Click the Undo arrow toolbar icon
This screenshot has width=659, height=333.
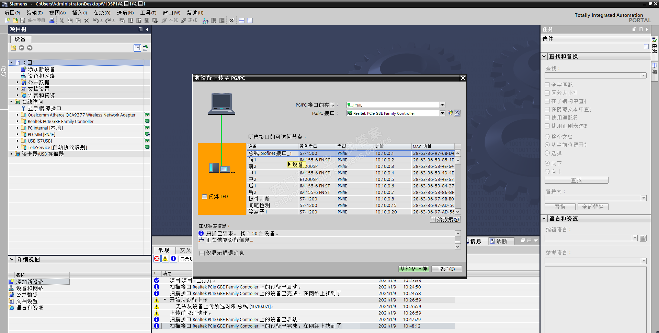[x=96, y=21]
